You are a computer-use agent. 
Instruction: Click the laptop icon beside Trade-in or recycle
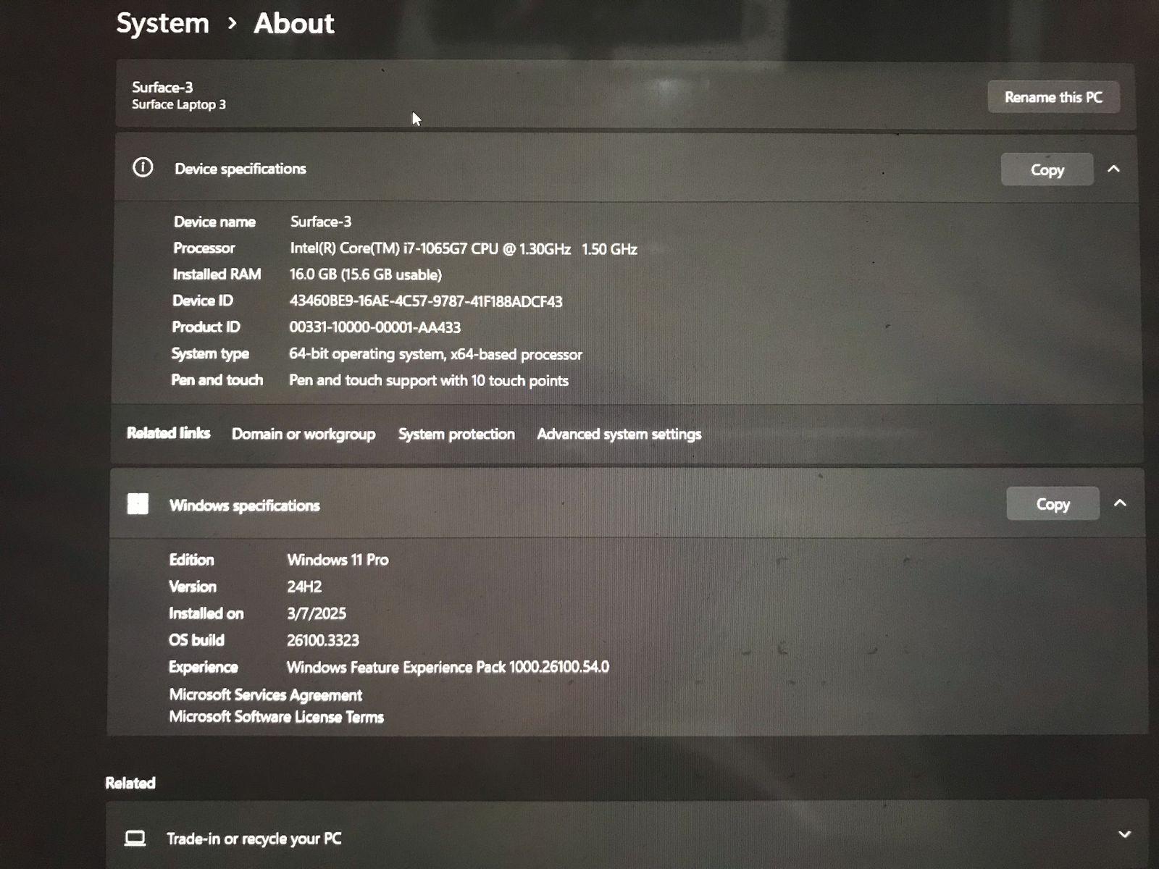point(135,839)
